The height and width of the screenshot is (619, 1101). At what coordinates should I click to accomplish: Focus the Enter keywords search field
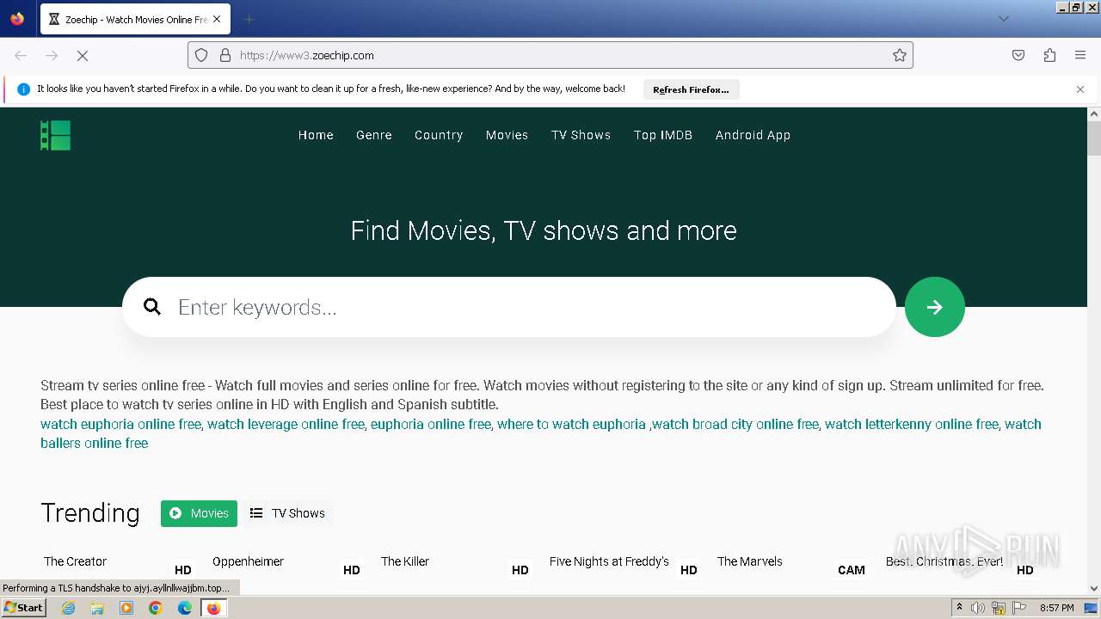(509, 307)
